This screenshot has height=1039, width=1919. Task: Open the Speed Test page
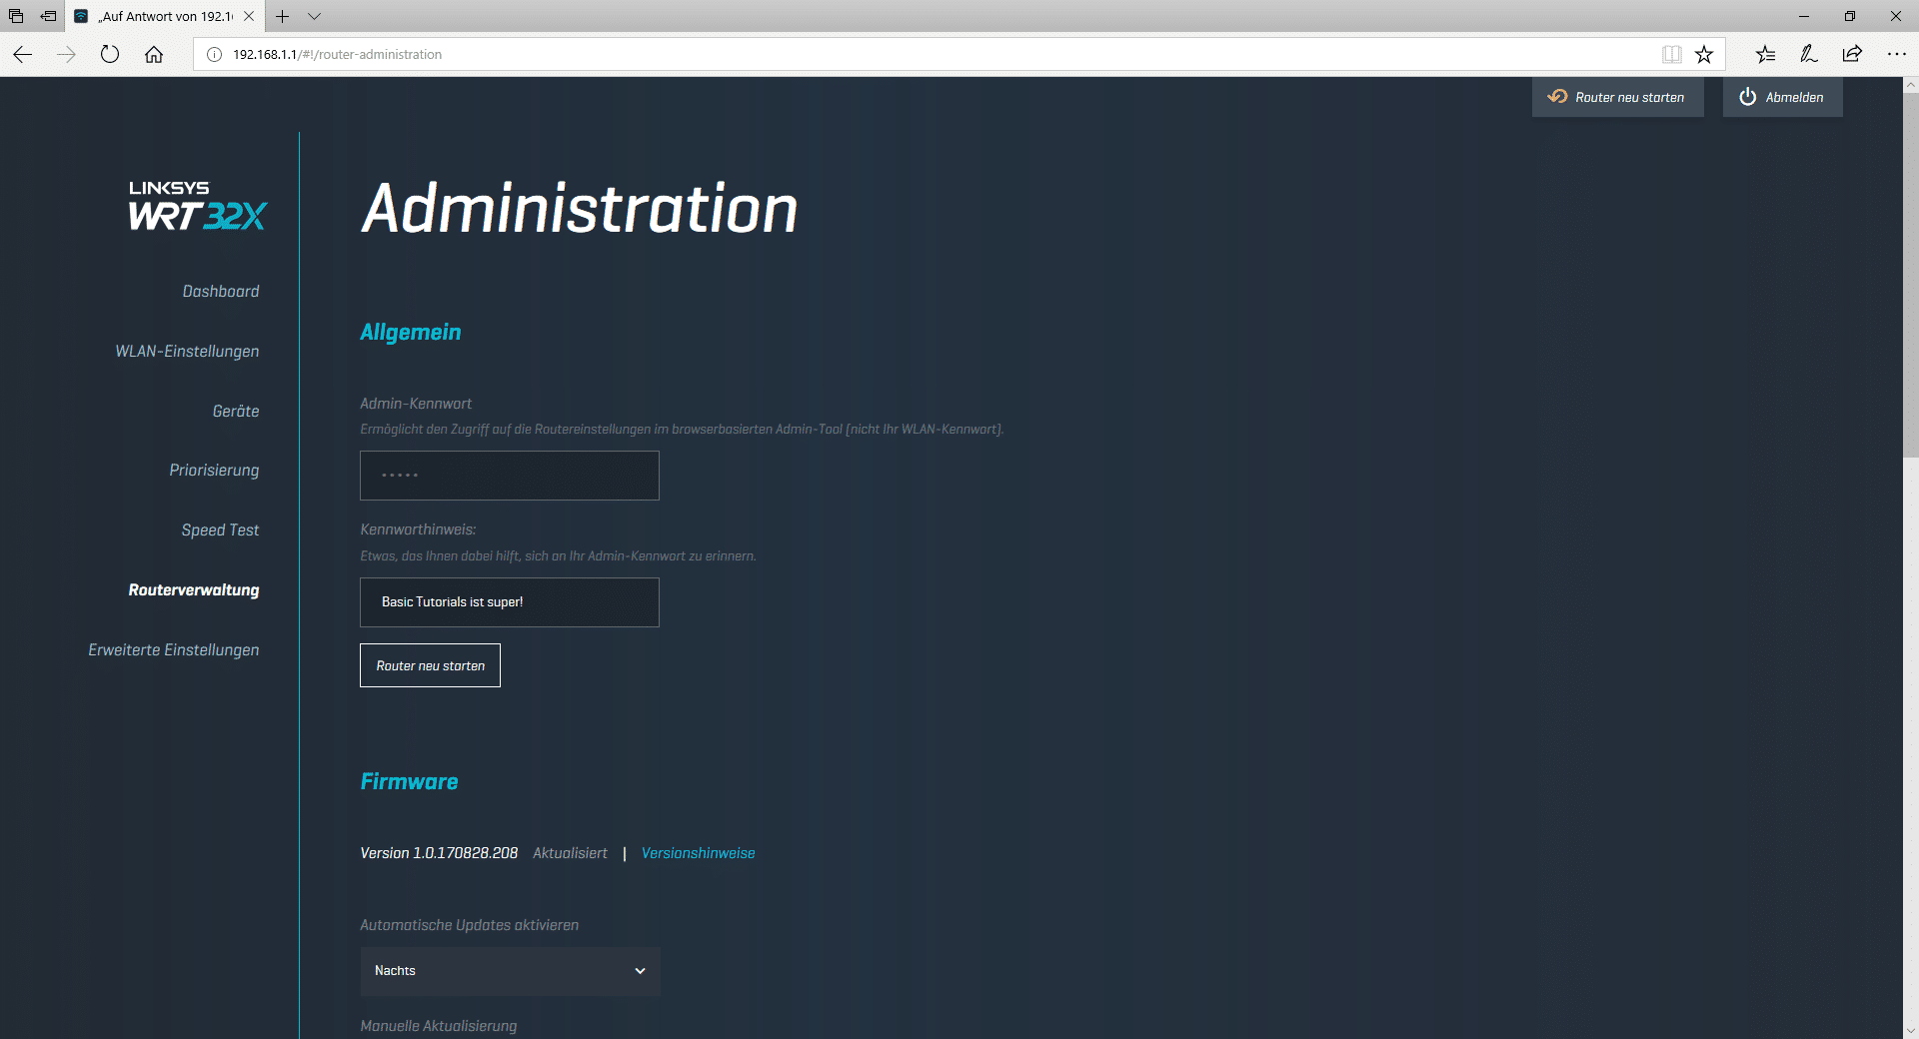click(x=220, y=530)
